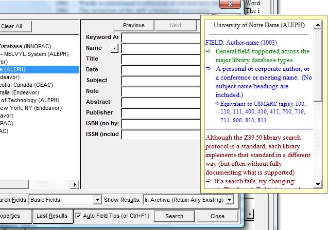Screen dimensions: 329x230
Task: Click the Title search input field
Action: [161, 59]
